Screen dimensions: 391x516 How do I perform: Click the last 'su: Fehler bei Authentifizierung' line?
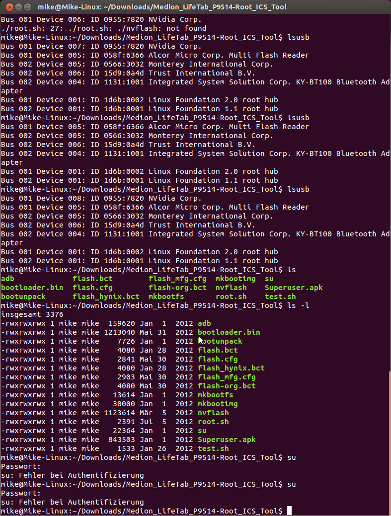coord(73,502)
